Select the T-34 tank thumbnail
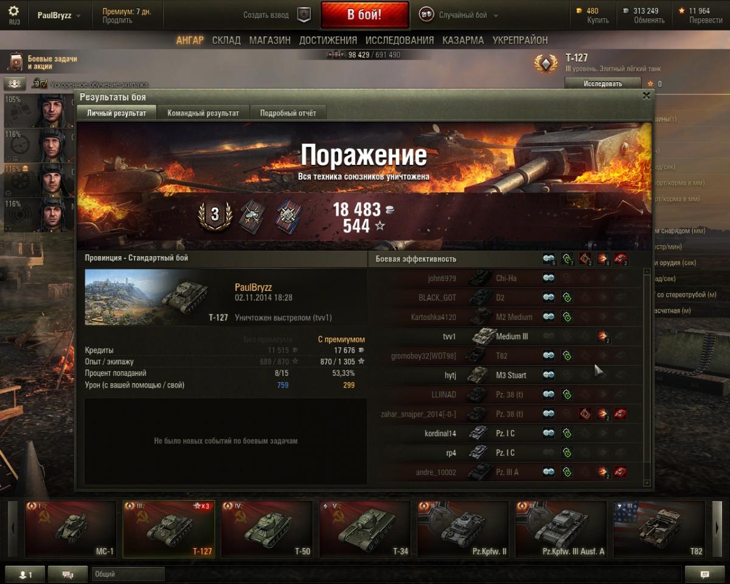 coord(365,529)
